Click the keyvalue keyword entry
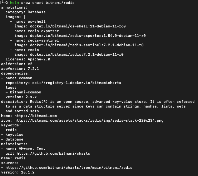The width and height of the screenshot is (198, 176). (x=14, y=135)
